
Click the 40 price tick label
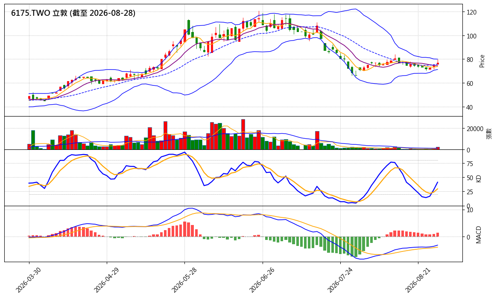470,108
